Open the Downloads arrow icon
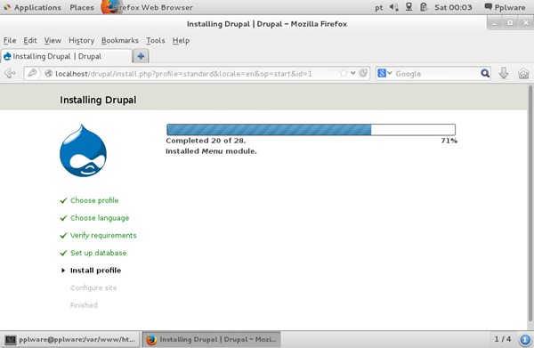 tap(504, 73)
